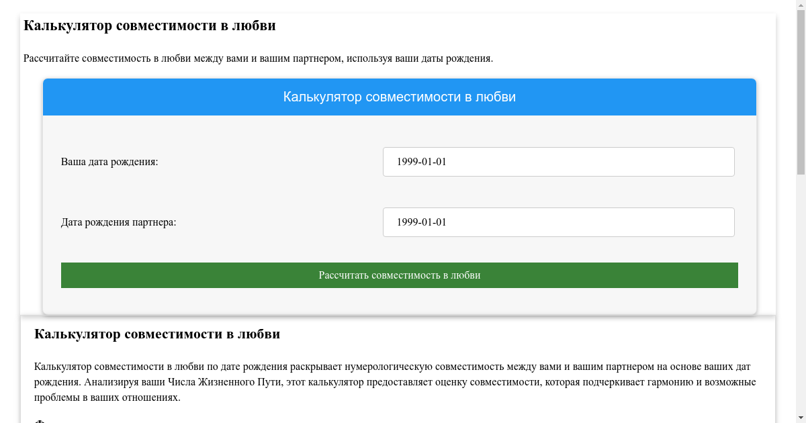Focus the partner's birth date input field
This screenshot has width=806, height=423.
point(558,222)
